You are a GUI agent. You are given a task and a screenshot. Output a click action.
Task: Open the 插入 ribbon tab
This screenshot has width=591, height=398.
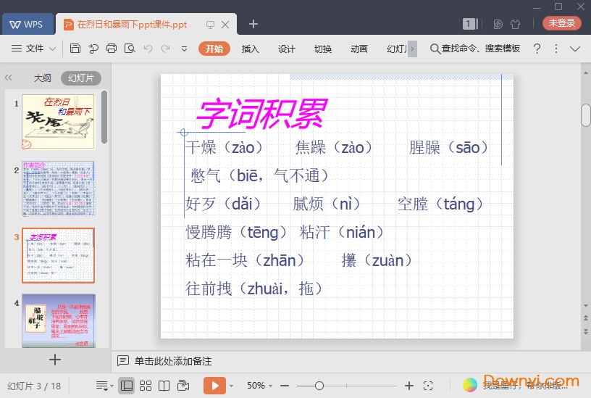(x=250, y=49)
